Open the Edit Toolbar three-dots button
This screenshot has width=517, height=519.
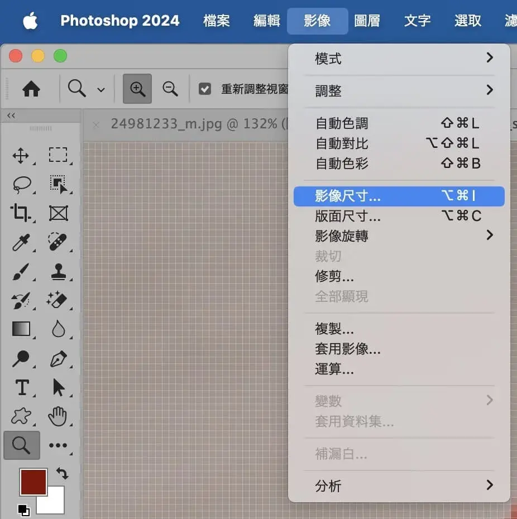(58, 445)
